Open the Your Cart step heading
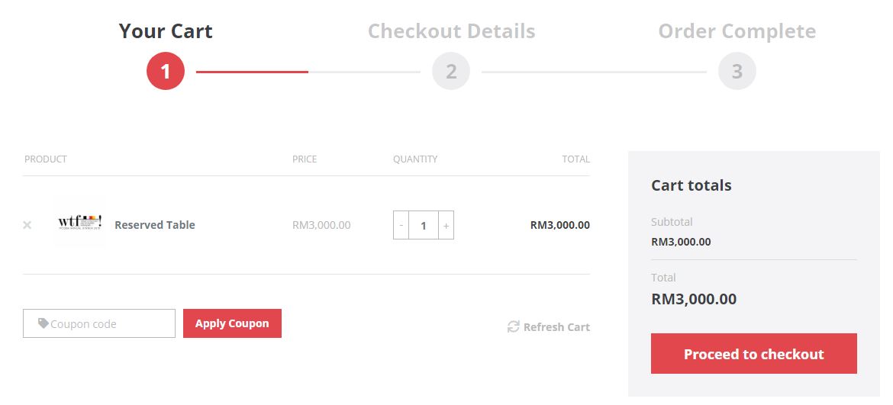 [166, 31]
